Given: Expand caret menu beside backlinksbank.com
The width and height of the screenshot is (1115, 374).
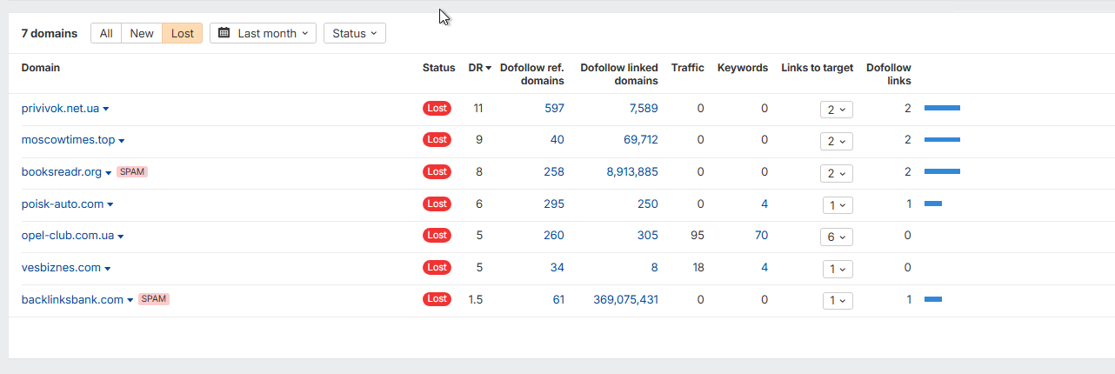Looking at the screenshot, I should [130, 300].
